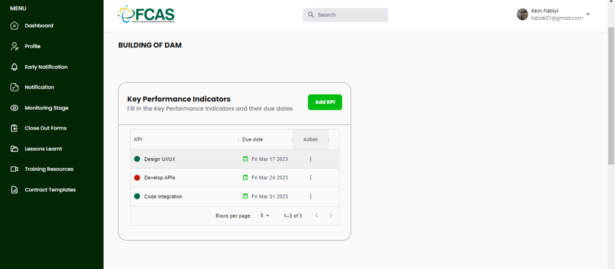The width and height of the screenshot is (615, 269).
Task: Click the Early Notification bell icon
Action: click(x=14, y=67)
